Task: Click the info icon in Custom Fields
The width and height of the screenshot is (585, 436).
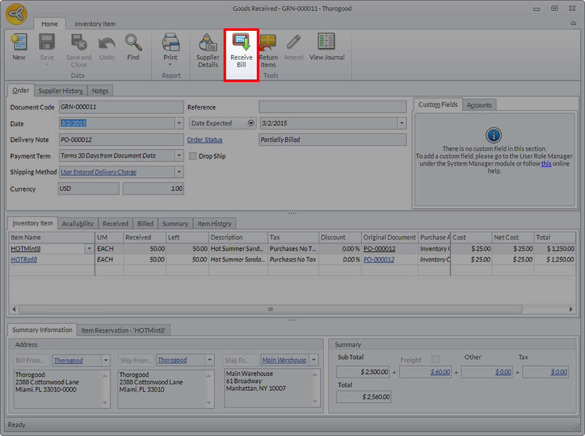Action: click(x=493, y=135)
